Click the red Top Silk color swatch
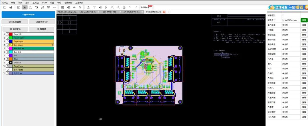Viewport: 308px width, 126px height. (x=11, y=34)
